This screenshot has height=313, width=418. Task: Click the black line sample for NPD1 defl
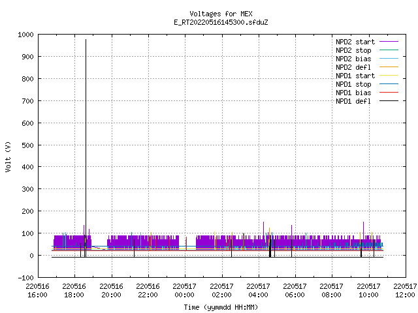(389, 101)
